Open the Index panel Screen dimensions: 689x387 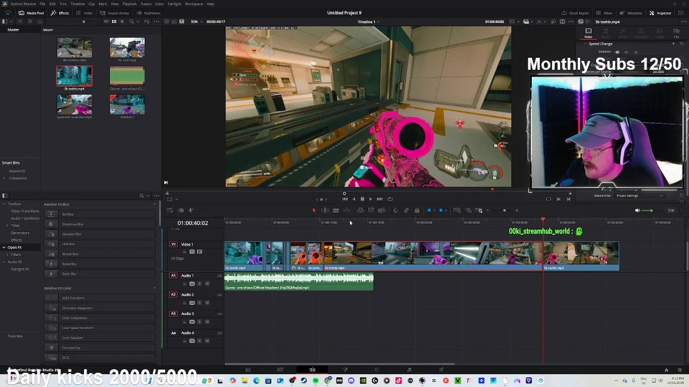click(85, 13)
